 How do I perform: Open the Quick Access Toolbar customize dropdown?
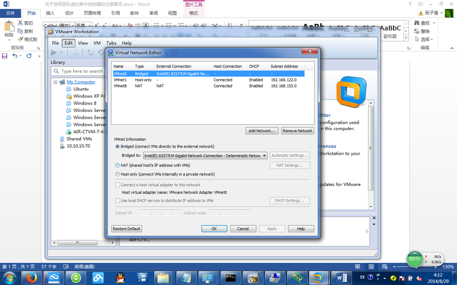pos(39,56)
